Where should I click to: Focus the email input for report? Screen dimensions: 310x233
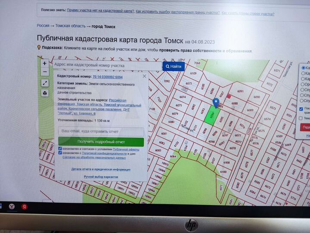pos(101,131)
